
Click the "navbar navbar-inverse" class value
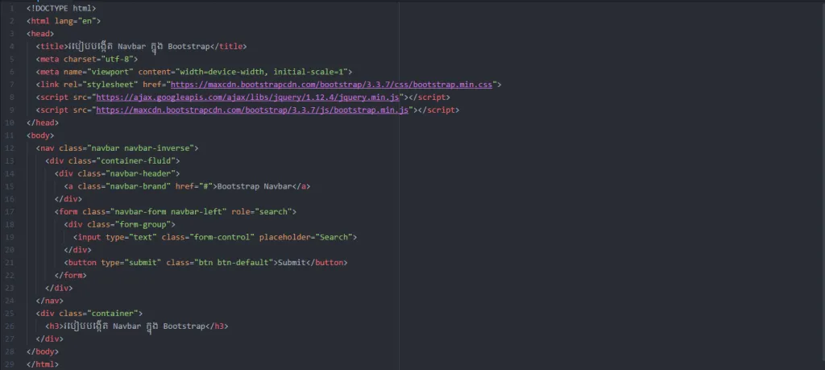coord(140,148)
